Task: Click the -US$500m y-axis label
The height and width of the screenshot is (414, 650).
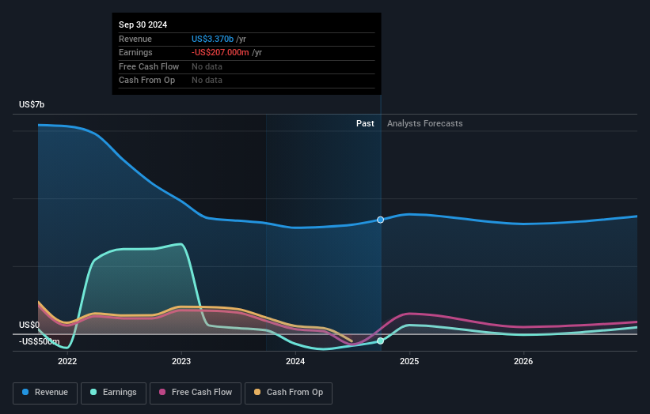Action: point(40,341)
